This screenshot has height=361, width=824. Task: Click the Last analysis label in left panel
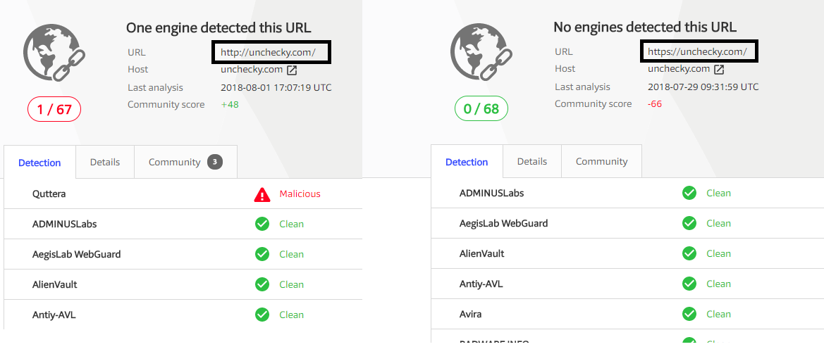pos(155,88)
